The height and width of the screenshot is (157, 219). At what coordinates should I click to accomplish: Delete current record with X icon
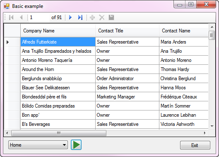tap(102, 17)
